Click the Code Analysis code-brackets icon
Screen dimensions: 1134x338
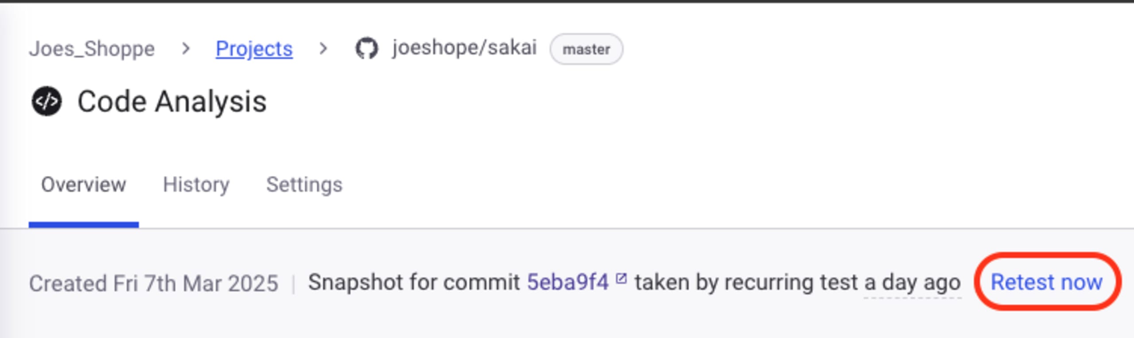(47, 101)
